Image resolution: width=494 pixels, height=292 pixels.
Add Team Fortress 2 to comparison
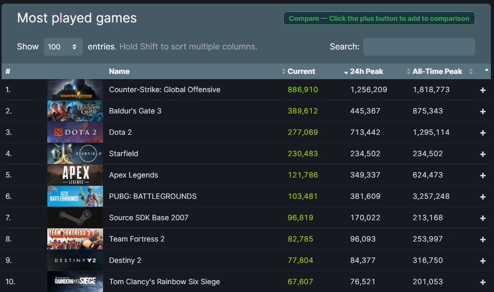(x=483, y=239)
